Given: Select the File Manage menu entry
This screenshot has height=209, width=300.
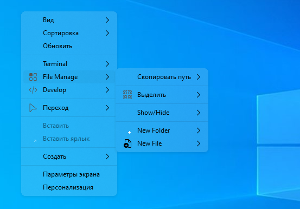Looking at the screenshot, I should coord(69,77).
